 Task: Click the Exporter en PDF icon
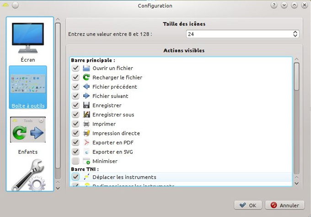(87, 143)
